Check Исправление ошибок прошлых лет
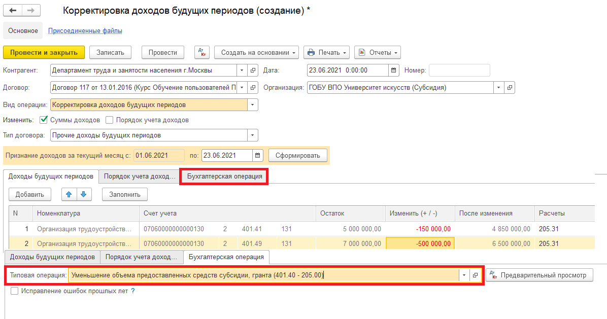607x319 pixels. [x=14, y=291]
